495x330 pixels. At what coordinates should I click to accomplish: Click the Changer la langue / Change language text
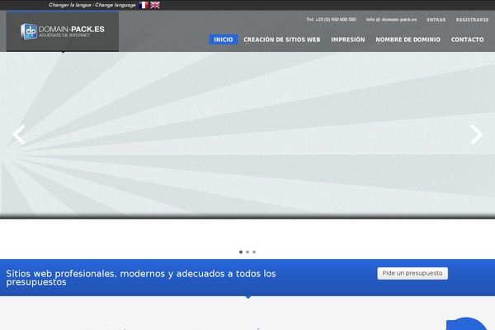click(x=92, y=5)
